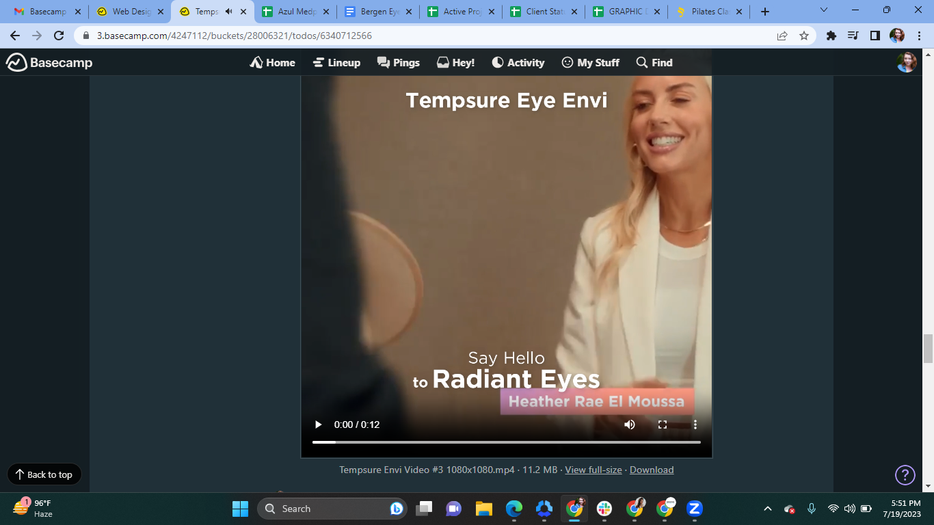This screenshot has height=525, width=934.
Task: Show hidden system tray icons
Action: click(767, 509)
